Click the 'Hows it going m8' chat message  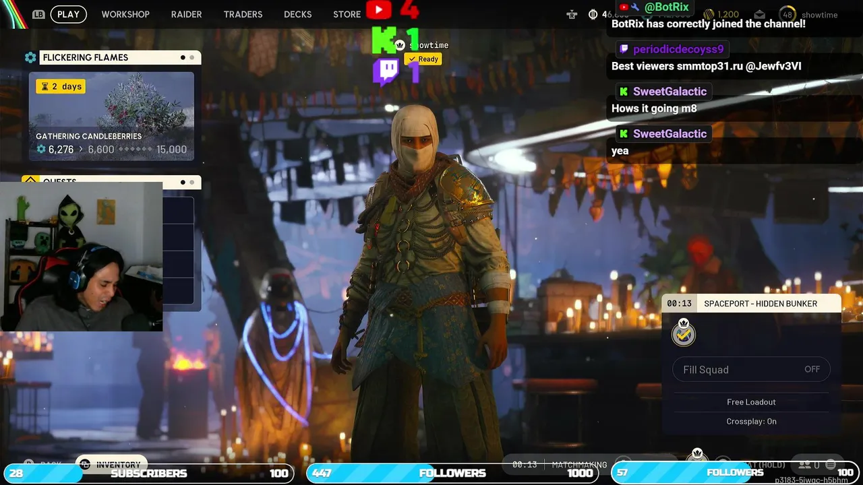(x=654, y=108)
